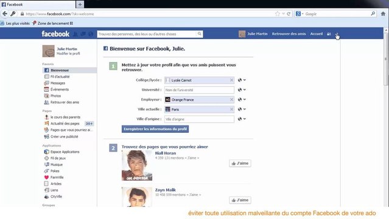389x219 pixels.
Task: Open privacy selector for Ville actuelle
Action: 242,109
